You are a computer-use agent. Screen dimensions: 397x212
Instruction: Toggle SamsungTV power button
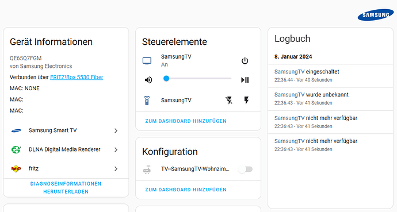coord(245,61)
